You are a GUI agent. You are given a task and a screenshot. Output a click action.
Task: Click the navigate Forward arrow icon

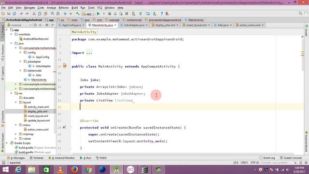pyautogui.click(x=71, y=14)
